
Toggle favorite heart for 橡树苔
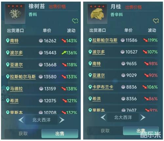point(75,21)
